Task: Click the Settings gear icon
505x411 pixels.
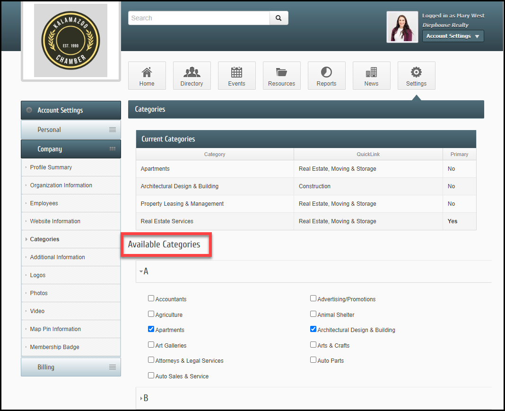Action: 416,72
